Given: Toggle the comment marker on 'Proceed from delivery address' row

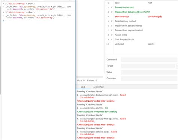Looking at the screenshot, I should click(112, 12).
